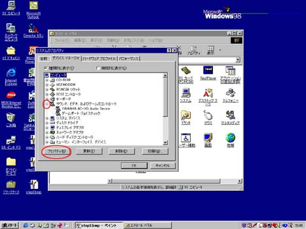Click the Control Panel Properties toolbar button
This screenshot has width=306, height=229.
point(193,50)
